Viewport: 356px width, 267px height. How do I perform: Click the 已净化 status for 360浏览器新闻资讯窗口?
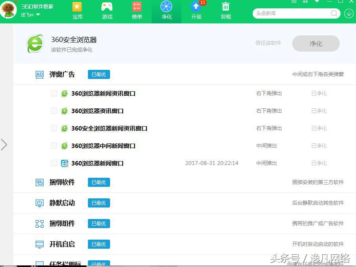point(319,94)
